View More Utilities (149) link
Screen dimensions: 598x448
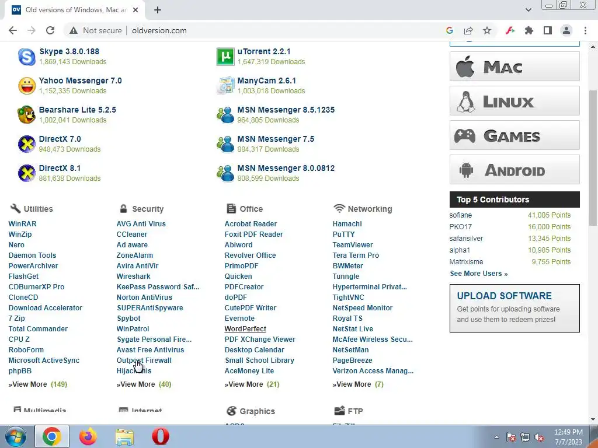coord(38,384)
